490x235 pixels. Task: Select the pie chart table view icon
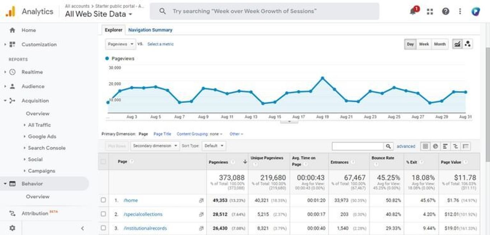[435, 146]
